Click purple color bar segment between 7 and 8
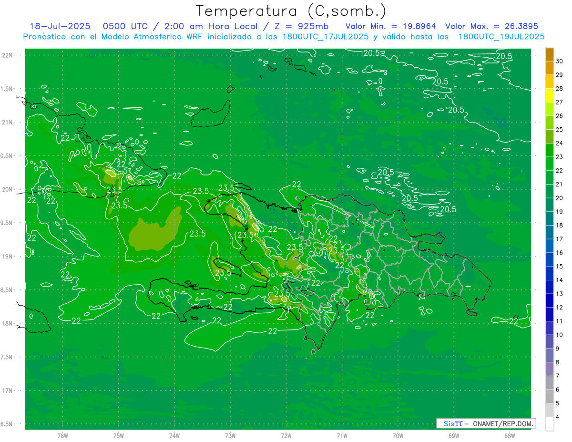 pos(550,369)
